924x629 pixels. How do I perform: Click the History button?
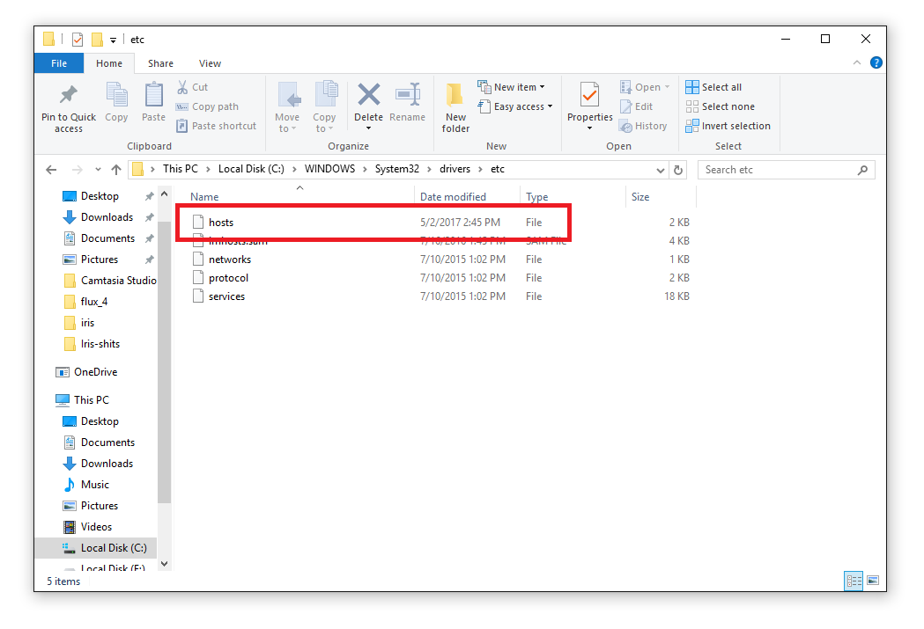643,126
